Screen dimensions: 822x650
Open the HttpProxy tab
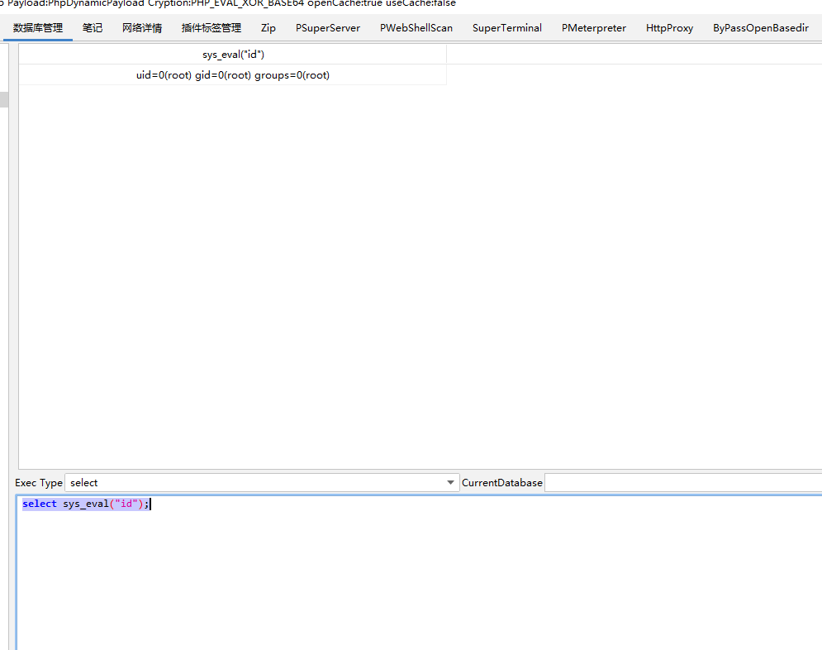pos(669,27)
